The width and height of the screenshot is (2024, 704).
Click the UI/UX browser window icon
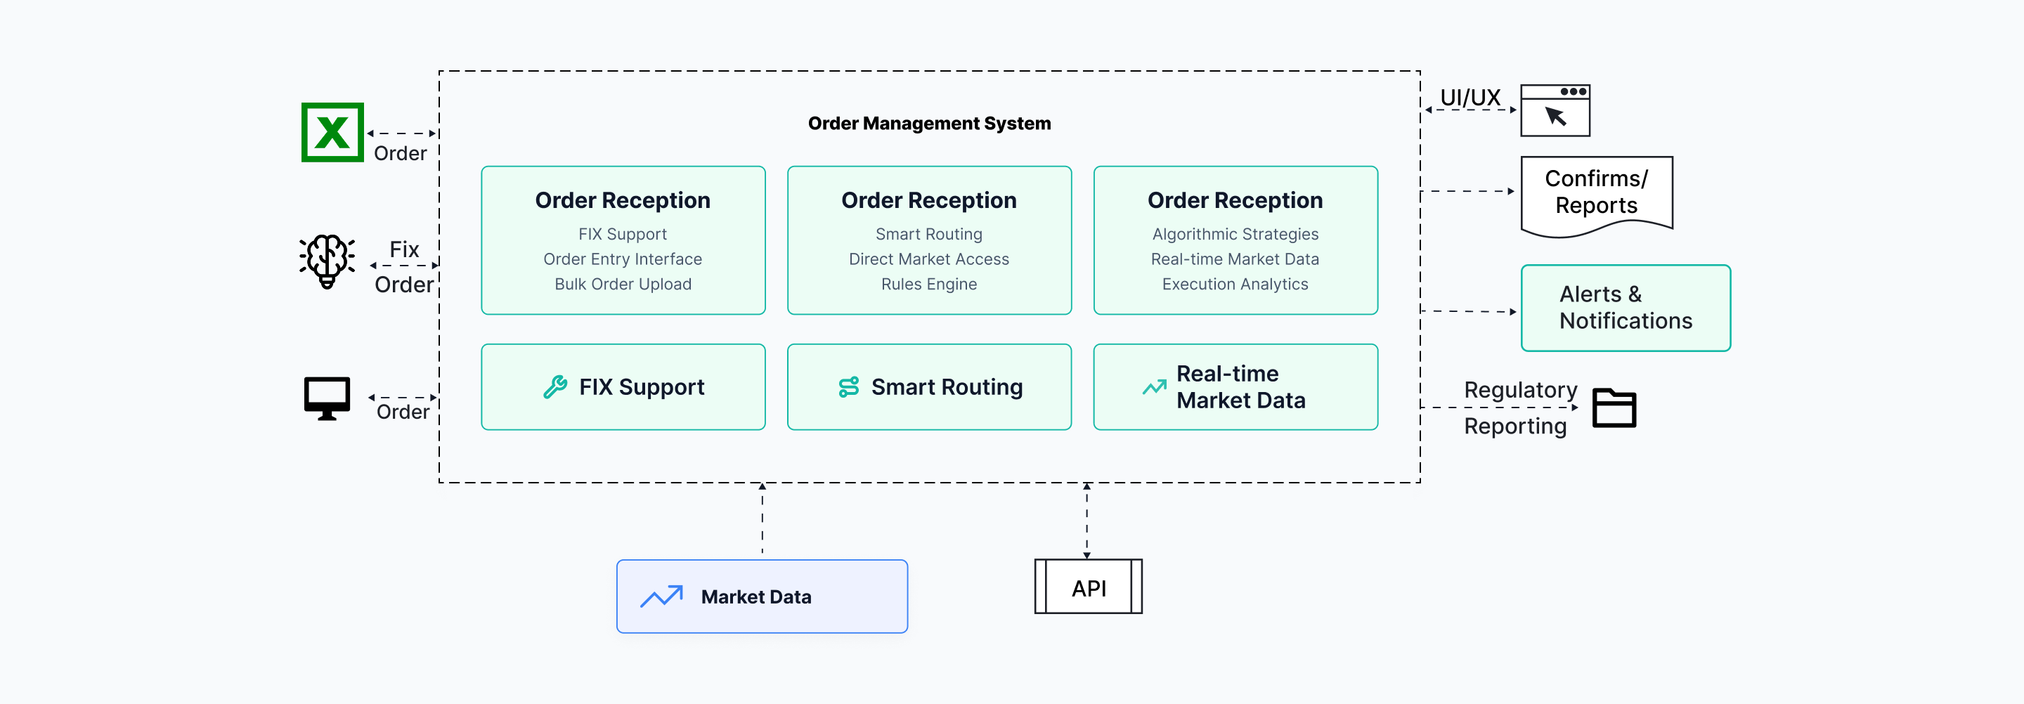pyautogui.click(x=1555, y=110)
